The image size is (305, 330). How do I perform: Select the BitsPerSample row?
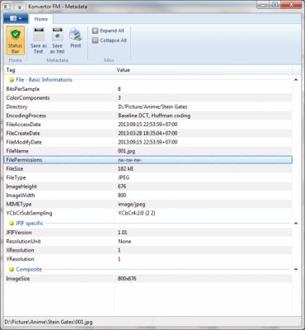[148, 89]
